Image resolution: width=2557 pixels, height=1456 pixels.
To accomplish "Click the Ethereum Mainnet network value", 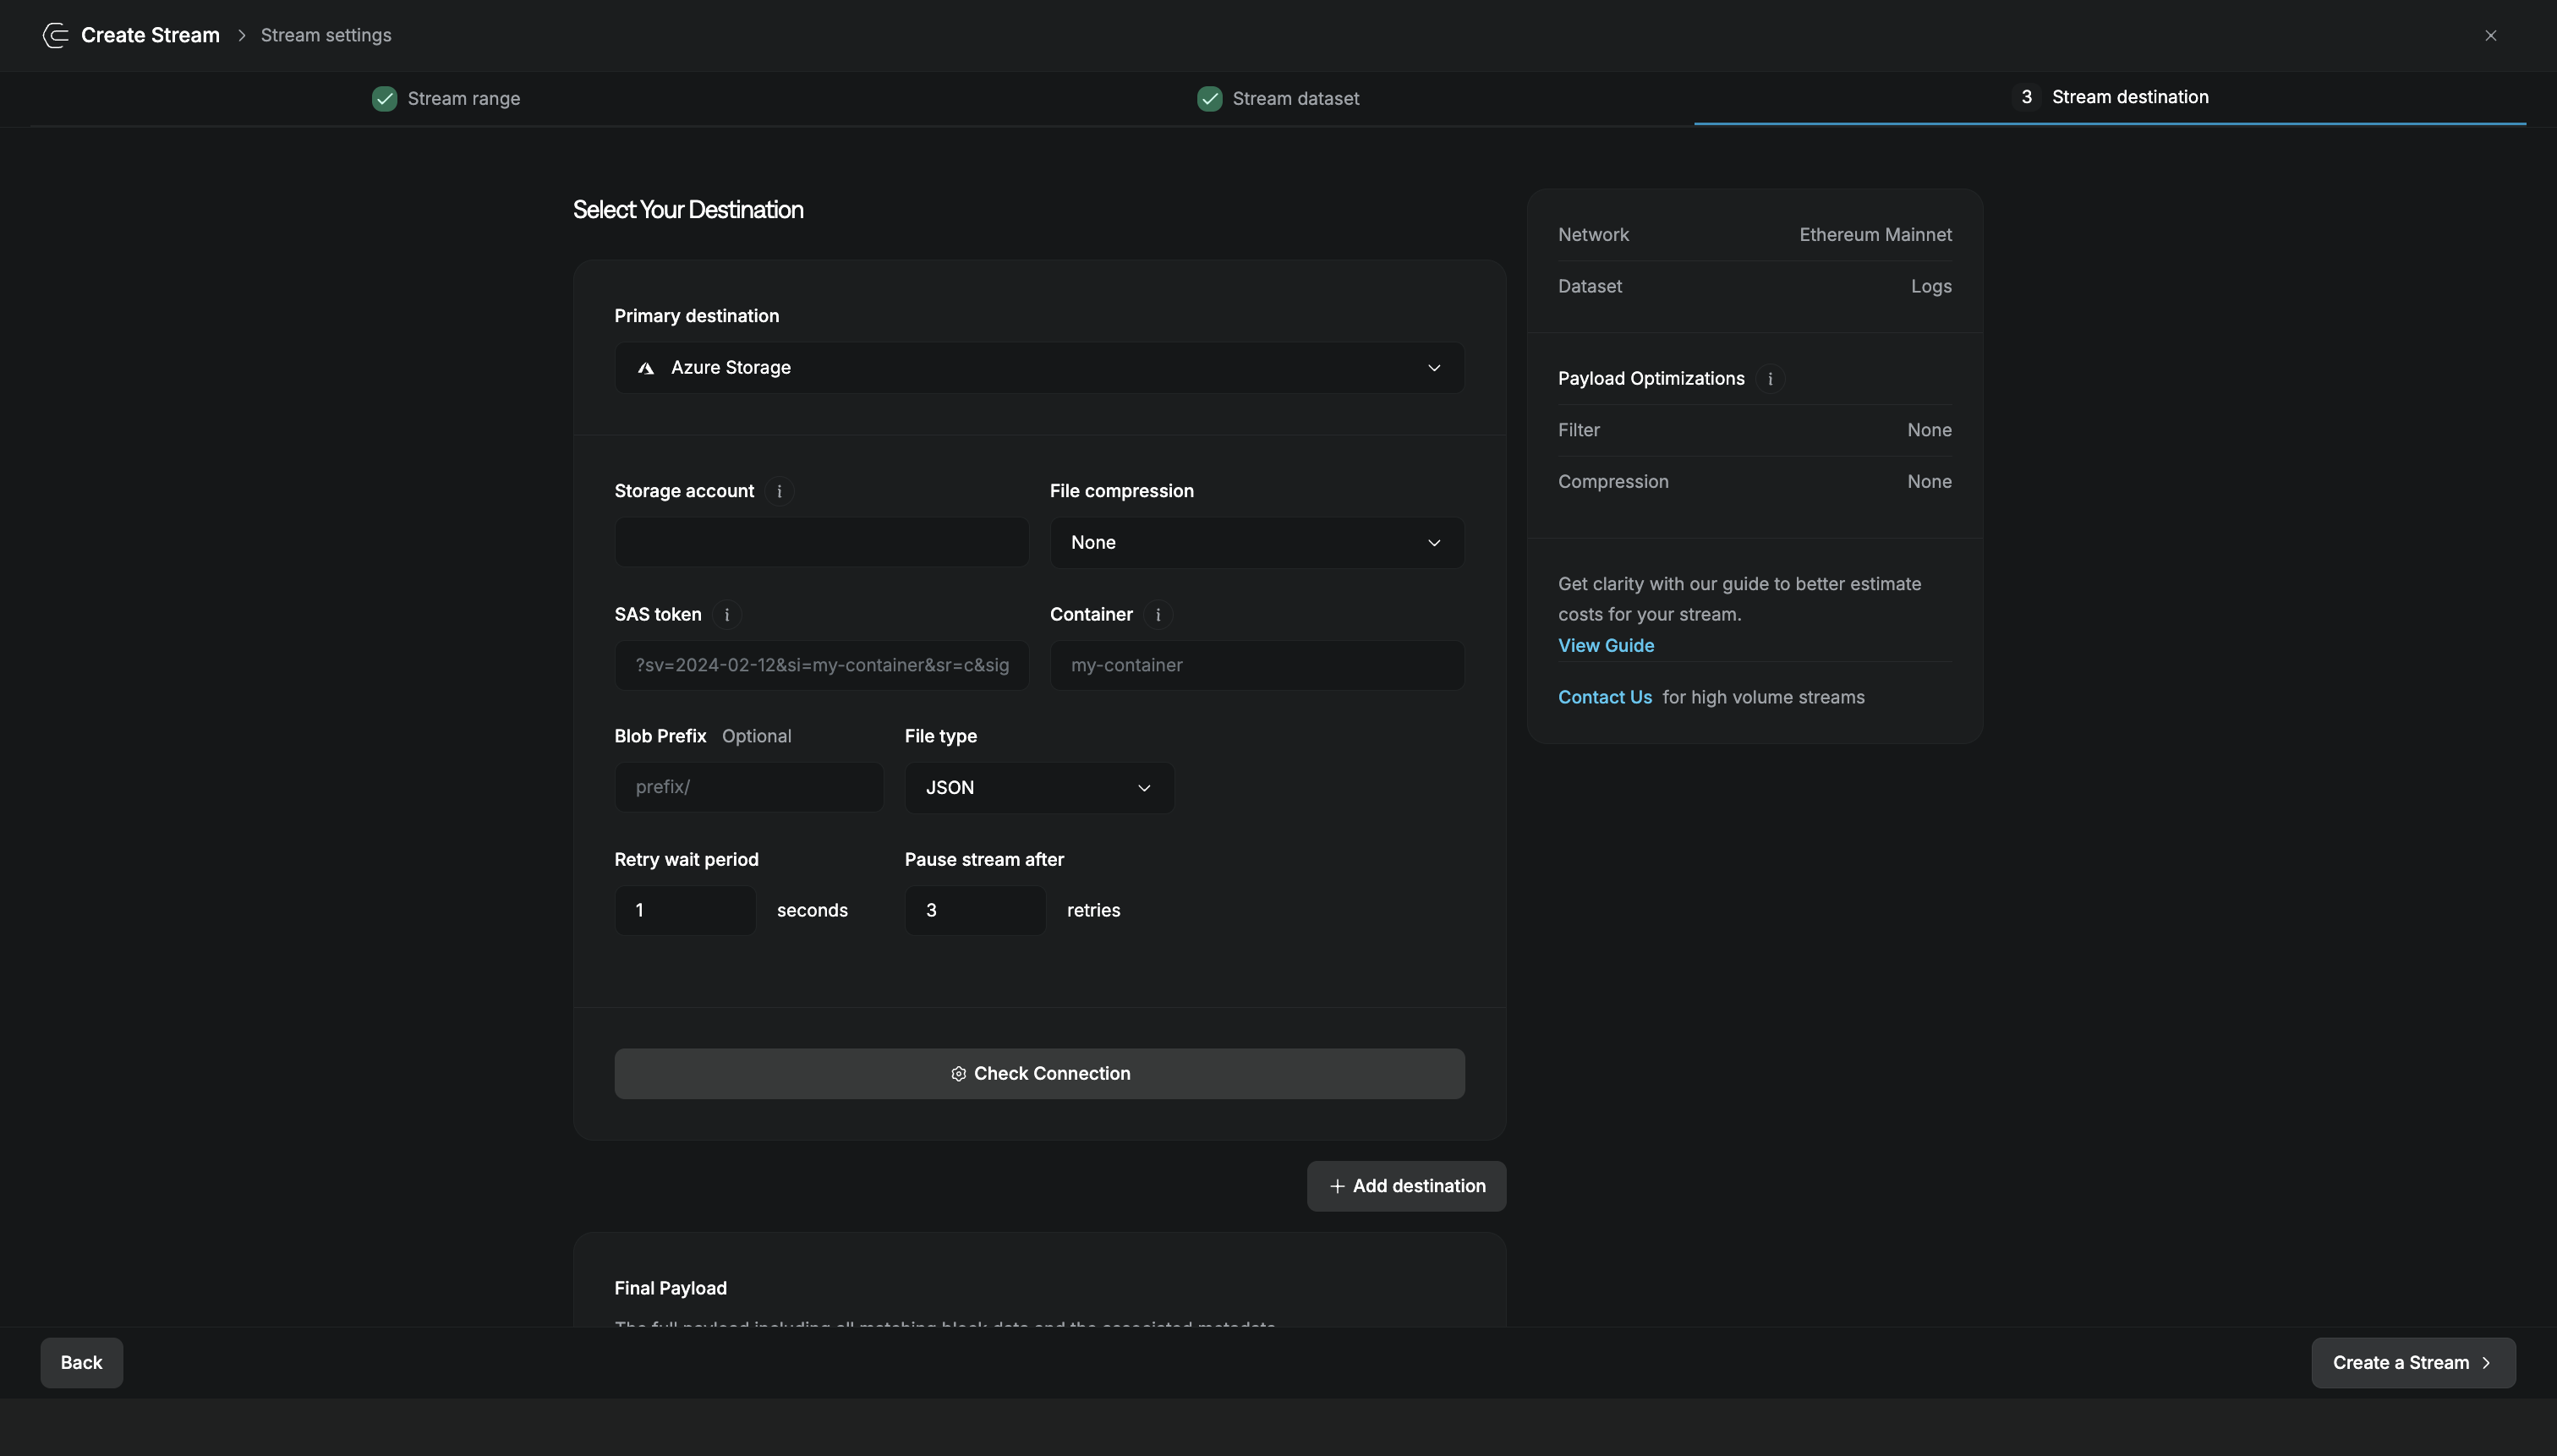I will click(x=1875, y=235).
